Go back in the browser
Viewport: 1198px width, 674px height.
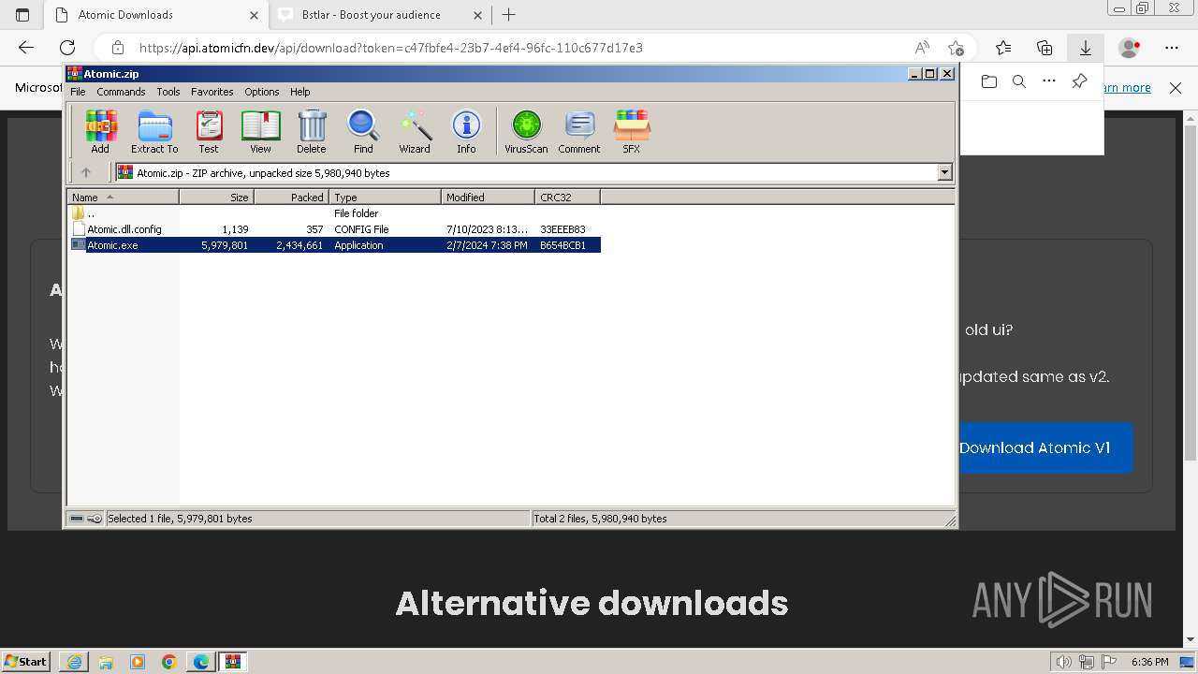(x=26, y=48)
